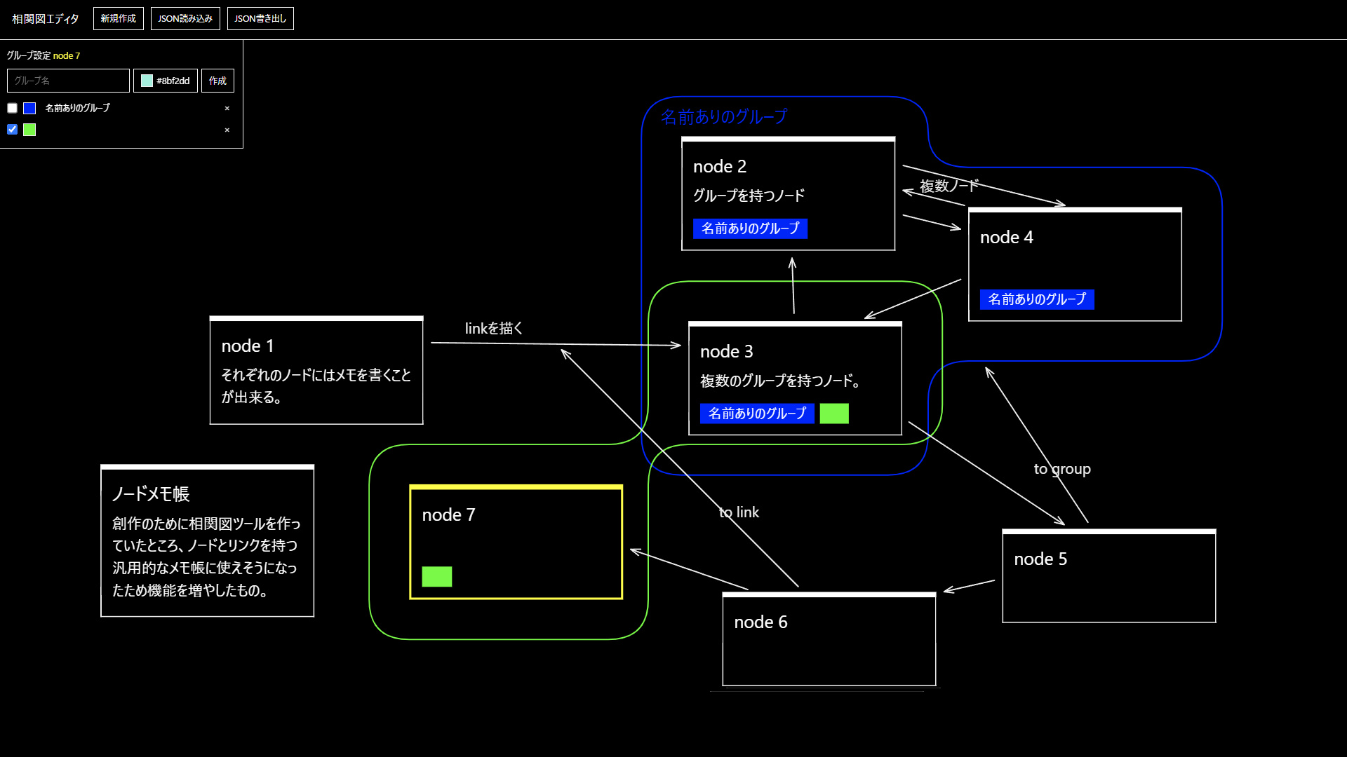Screen dimensions: 1347x757
Task: Click the 名前ありのグループ tag in node 4
Action: [1038, 299]
